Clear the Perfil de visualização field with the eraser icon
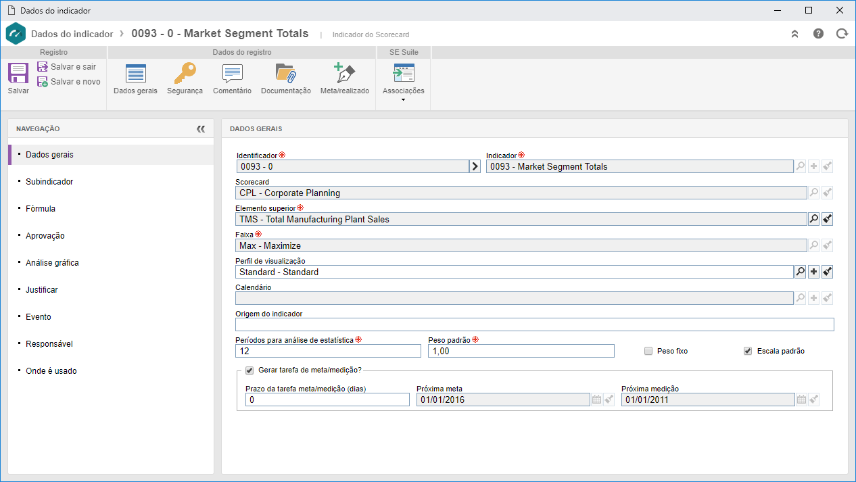 click(828, 272)
